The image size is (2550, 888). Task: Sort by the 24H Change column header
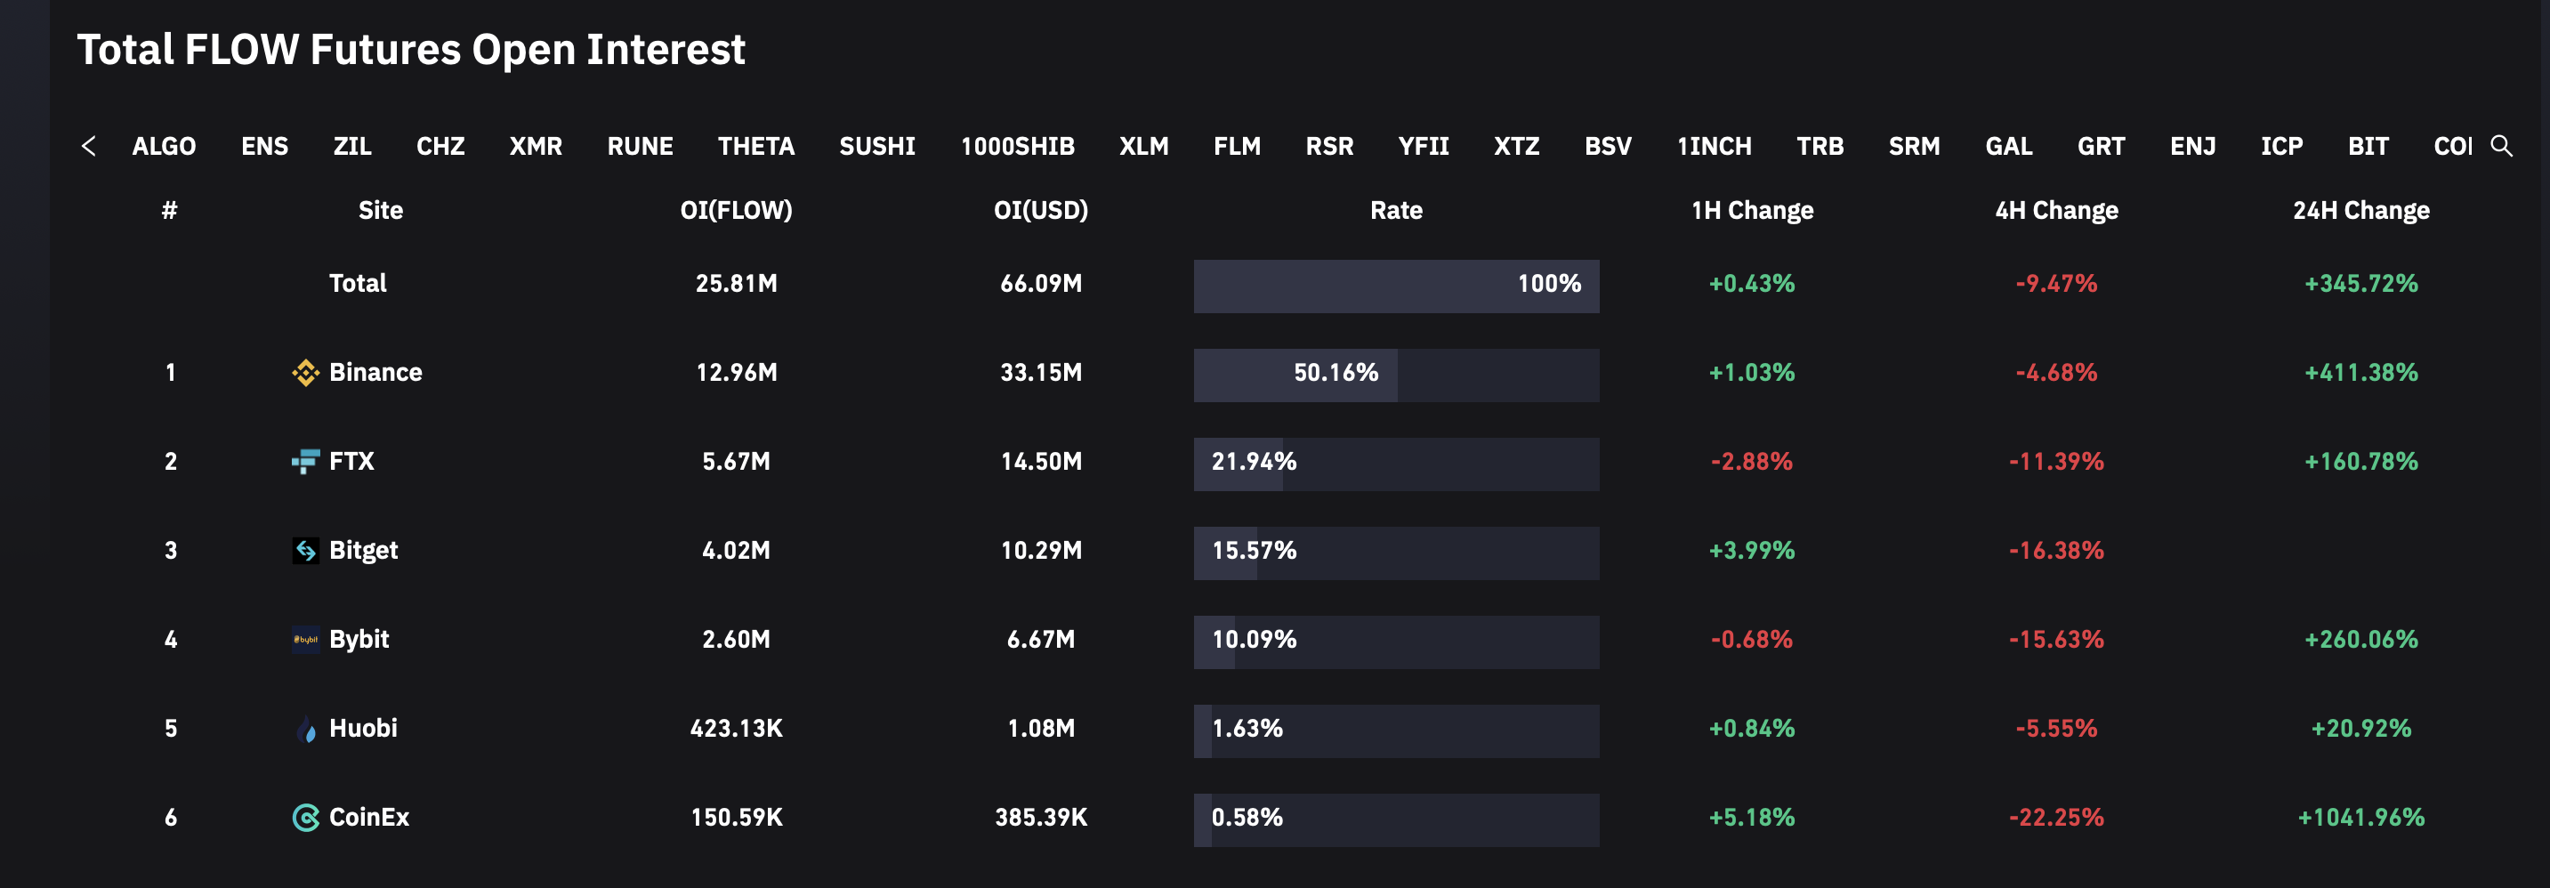(2360, 211)
